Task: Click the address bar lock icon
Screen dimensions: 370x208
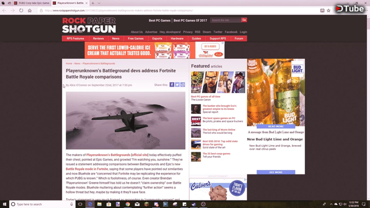Action: [41, 10]
